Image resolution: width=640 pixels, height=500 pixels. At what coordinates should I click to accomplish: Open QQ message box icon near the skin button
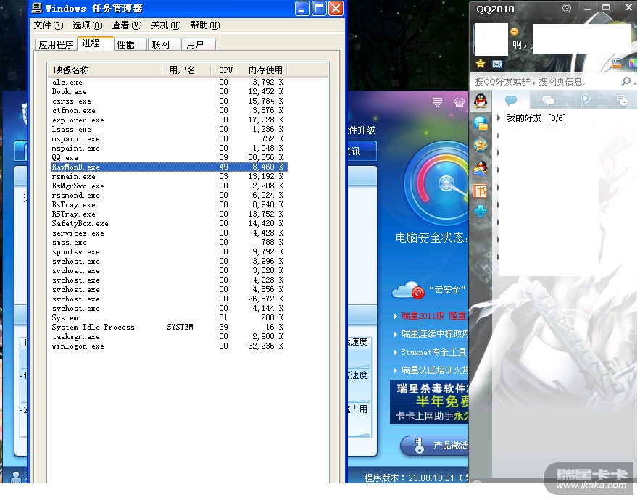point(617,63)
